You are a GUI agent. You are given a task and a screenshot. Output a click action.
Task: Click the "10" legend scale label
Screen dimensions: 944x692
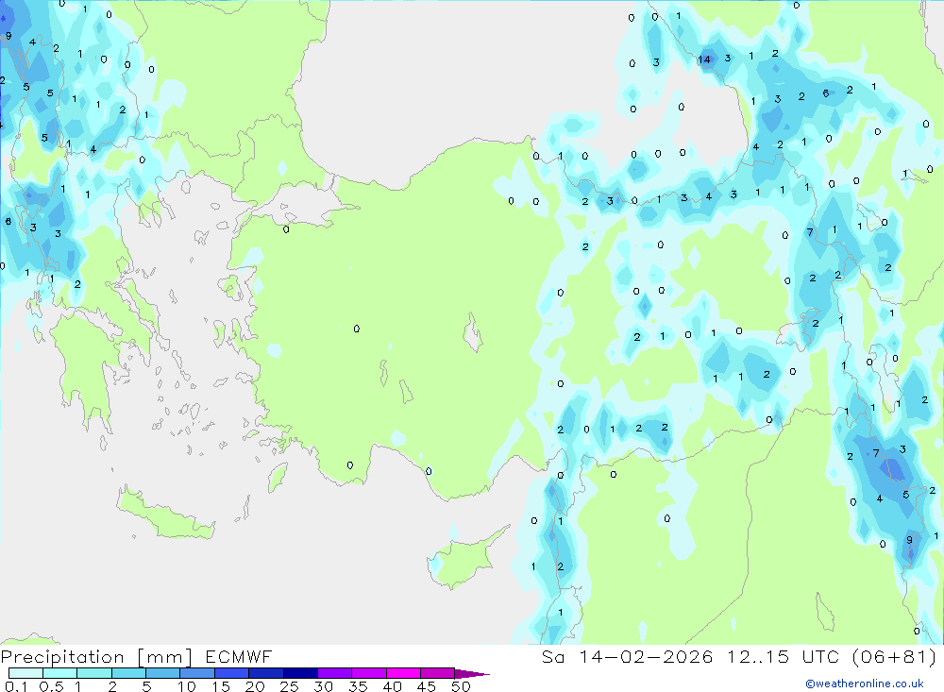pos(187,686)
